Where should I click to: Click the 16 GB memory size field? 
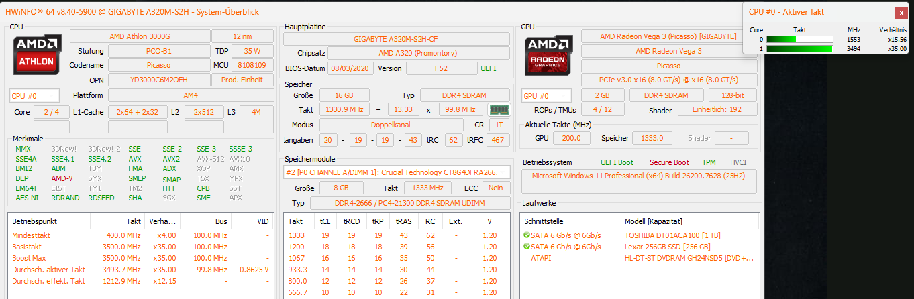pyautogui.click(x=343, y=95)
